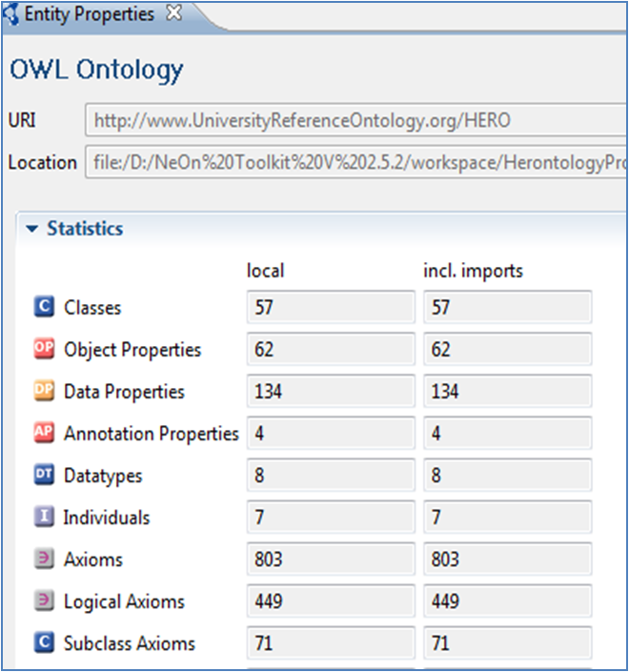
Task: Click the 'Datatypes' label
Action: [x=103, y=476]
